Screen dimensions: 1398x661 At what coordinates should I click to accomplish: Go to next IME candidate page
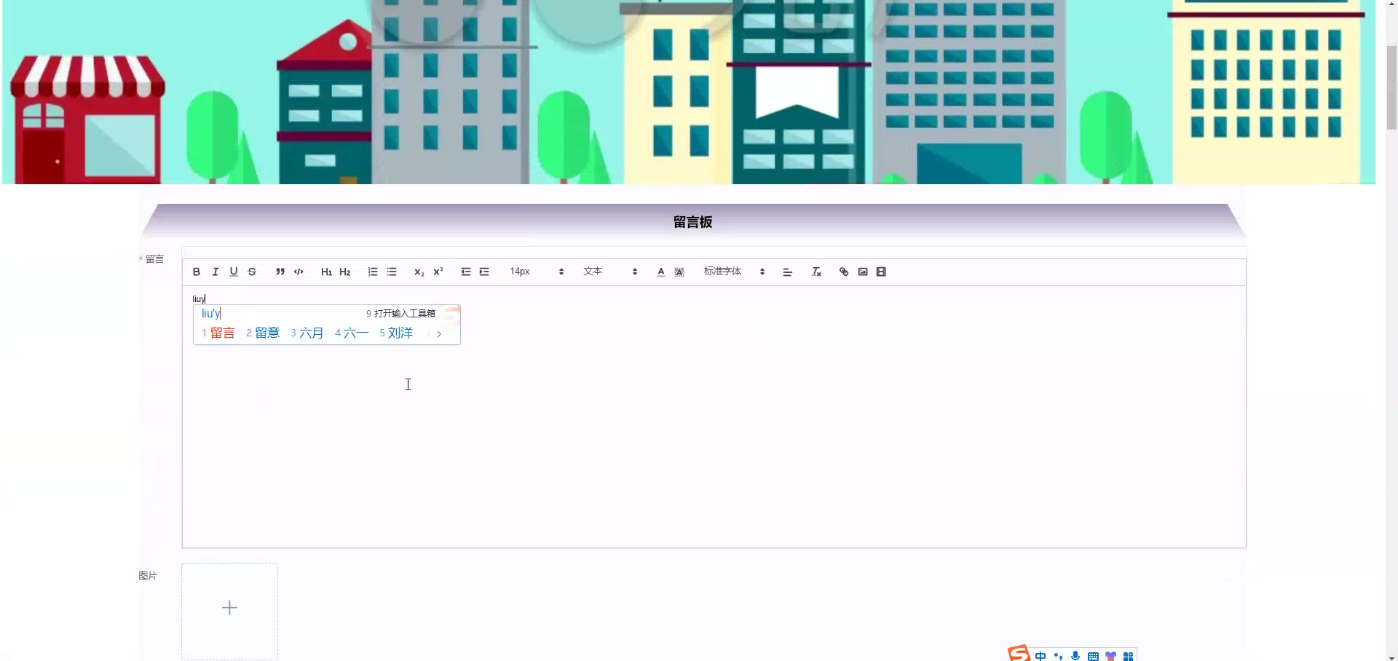[x=439, y=333]
